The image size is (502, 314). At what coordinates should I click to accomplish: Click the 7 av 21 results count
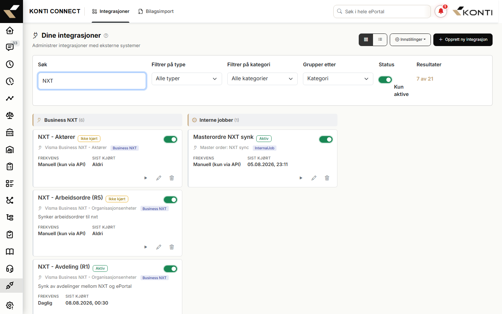(x=425, y=79)
